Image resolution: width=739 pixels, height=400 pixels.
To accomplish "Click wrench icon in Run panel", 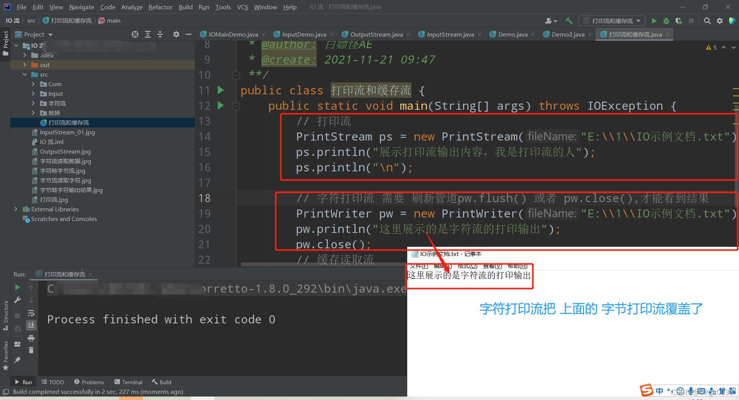I will point(17,300).
